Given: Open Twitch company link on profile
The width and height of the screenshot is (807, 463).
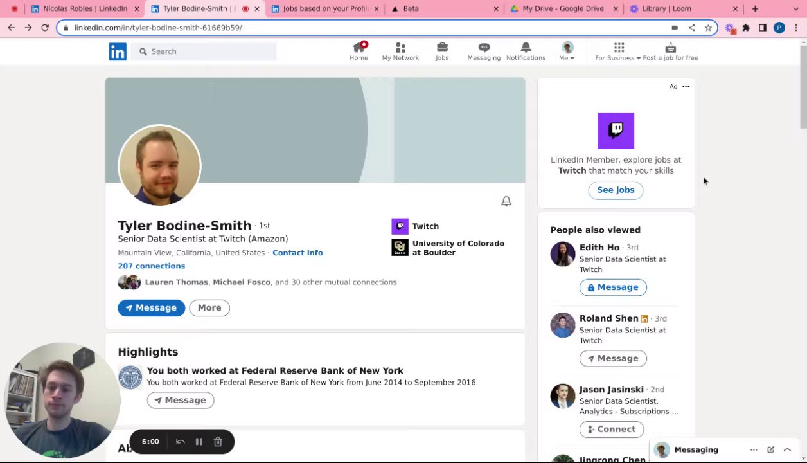Looking at the screenshot, I should click(x=415, y=226).
